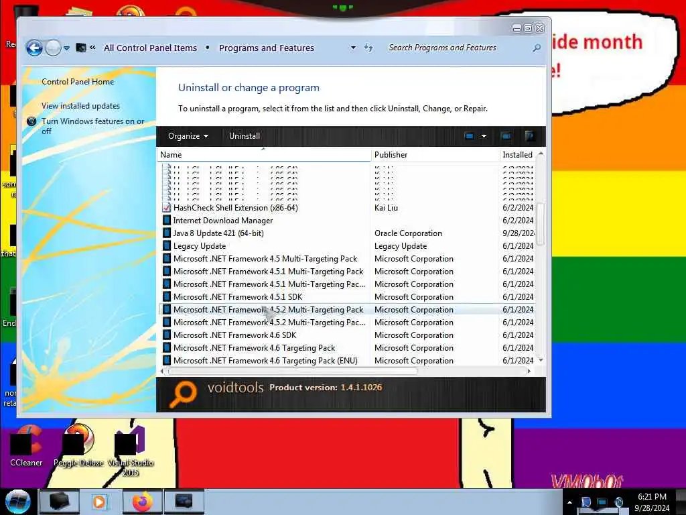Image resolution: width=686 pixels, height=515 pixels.
Task: Click the Legacy Update row icon
Action: tap(167, 245)
